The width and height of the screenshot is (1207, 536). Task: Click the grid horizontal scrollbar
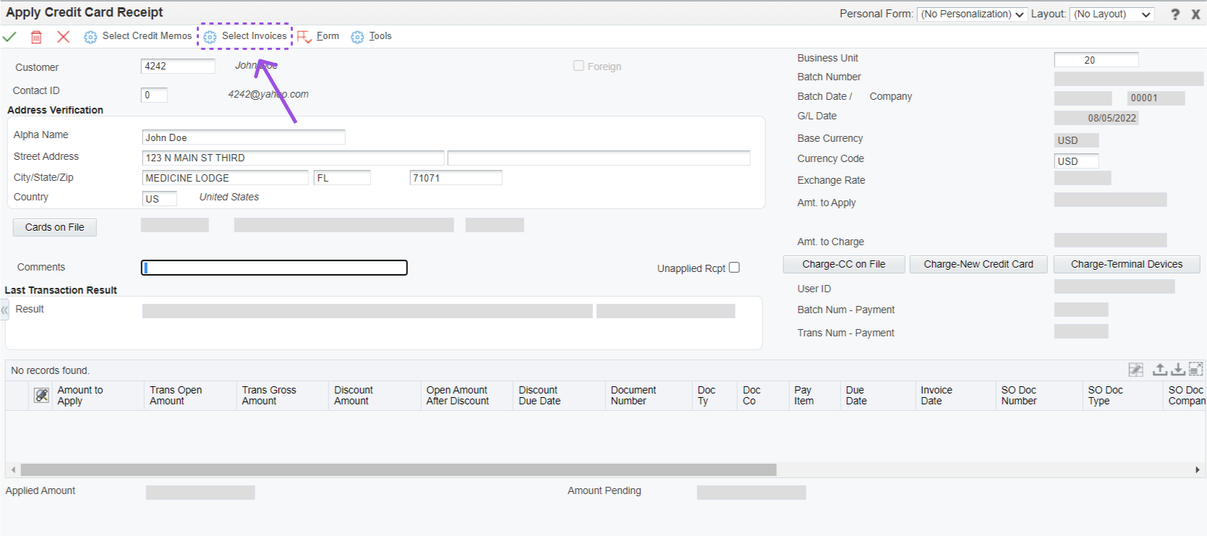398,470
